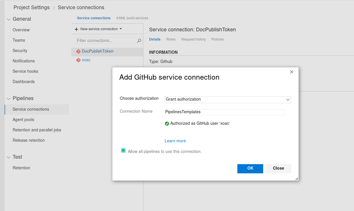Viewport: 354px width, 211px height.
Task: Open the Choose authorization dropdown
Action: 228,99
